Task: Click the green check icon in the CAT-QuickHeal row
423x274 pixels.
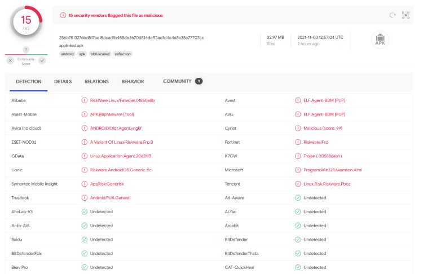Action: (x=298, y=267)
